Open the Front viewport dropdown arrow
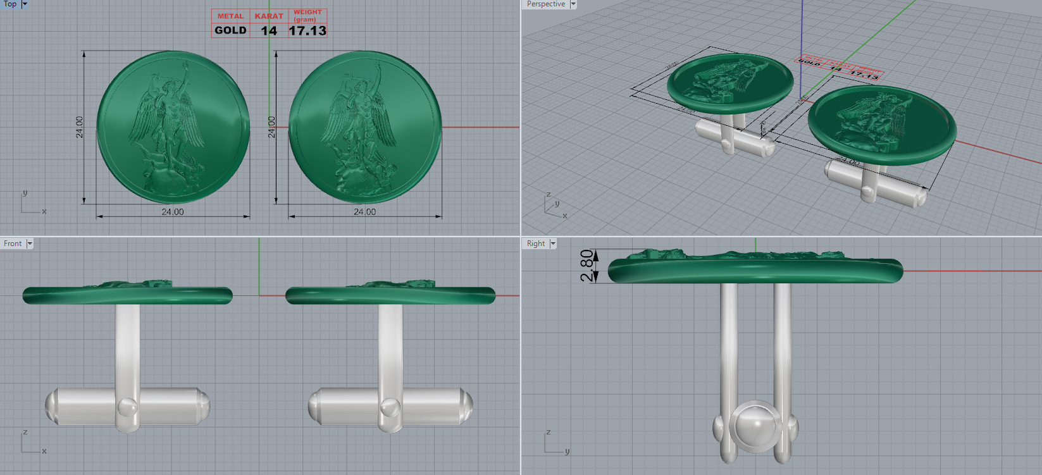1042x475 pixels. 29,244
